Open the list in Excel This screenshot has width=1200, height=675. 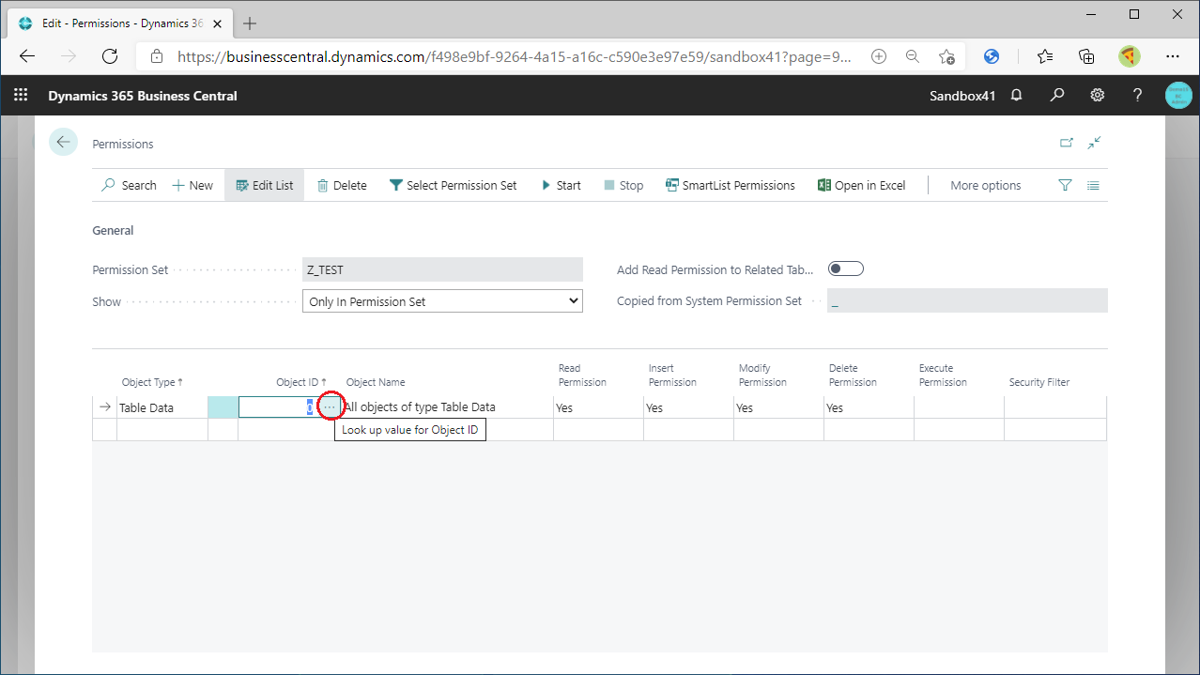[x=860, y=185]
